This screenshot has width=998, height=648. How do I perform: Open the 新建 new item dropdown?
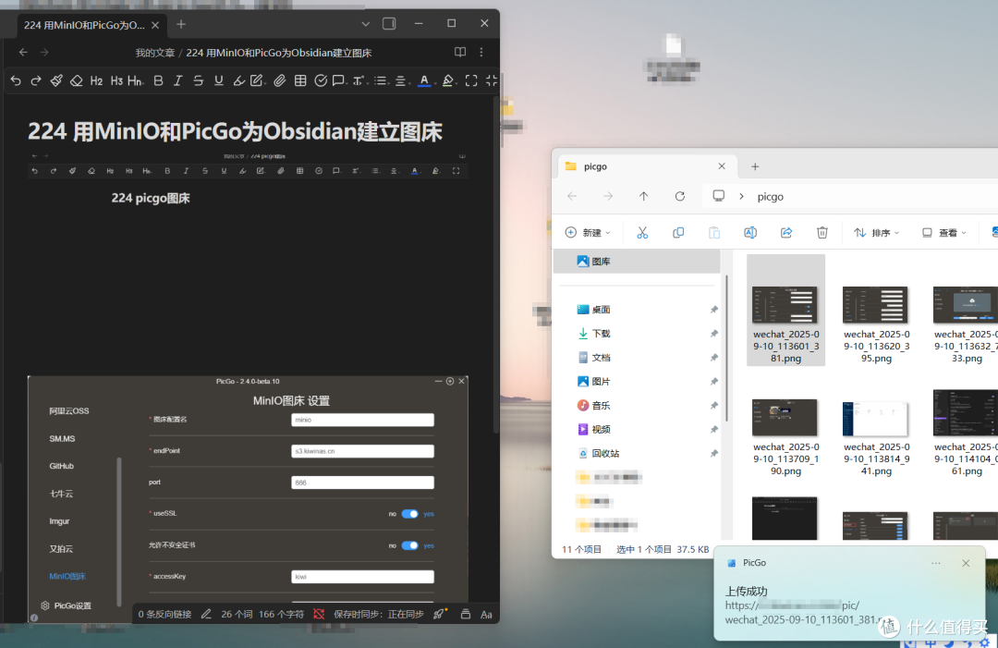click(x=588, y=232)
